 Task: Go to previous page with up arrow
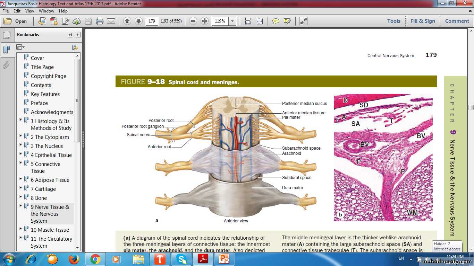[x=127, y=21]
